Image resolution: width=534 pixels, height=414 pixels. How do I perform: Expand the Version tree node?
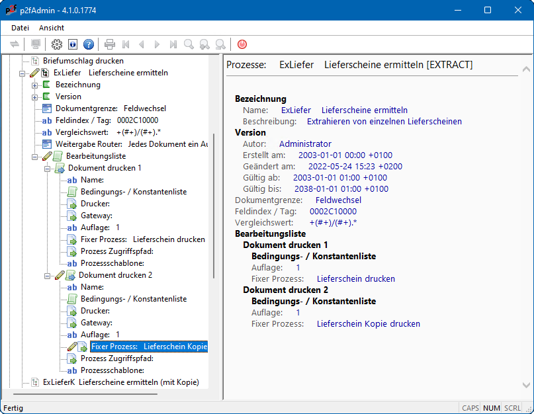tap(35, 97)
